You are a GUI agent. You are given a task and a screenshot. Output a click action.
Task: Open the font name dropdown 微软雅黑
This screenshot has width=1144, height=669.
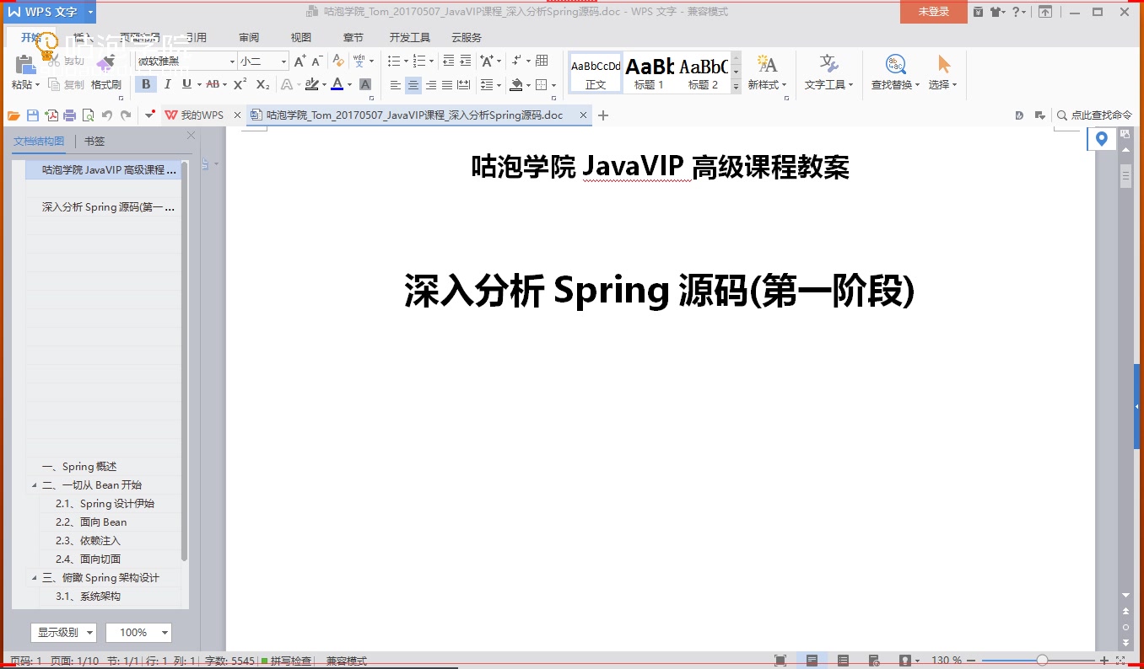click(232, 62)
